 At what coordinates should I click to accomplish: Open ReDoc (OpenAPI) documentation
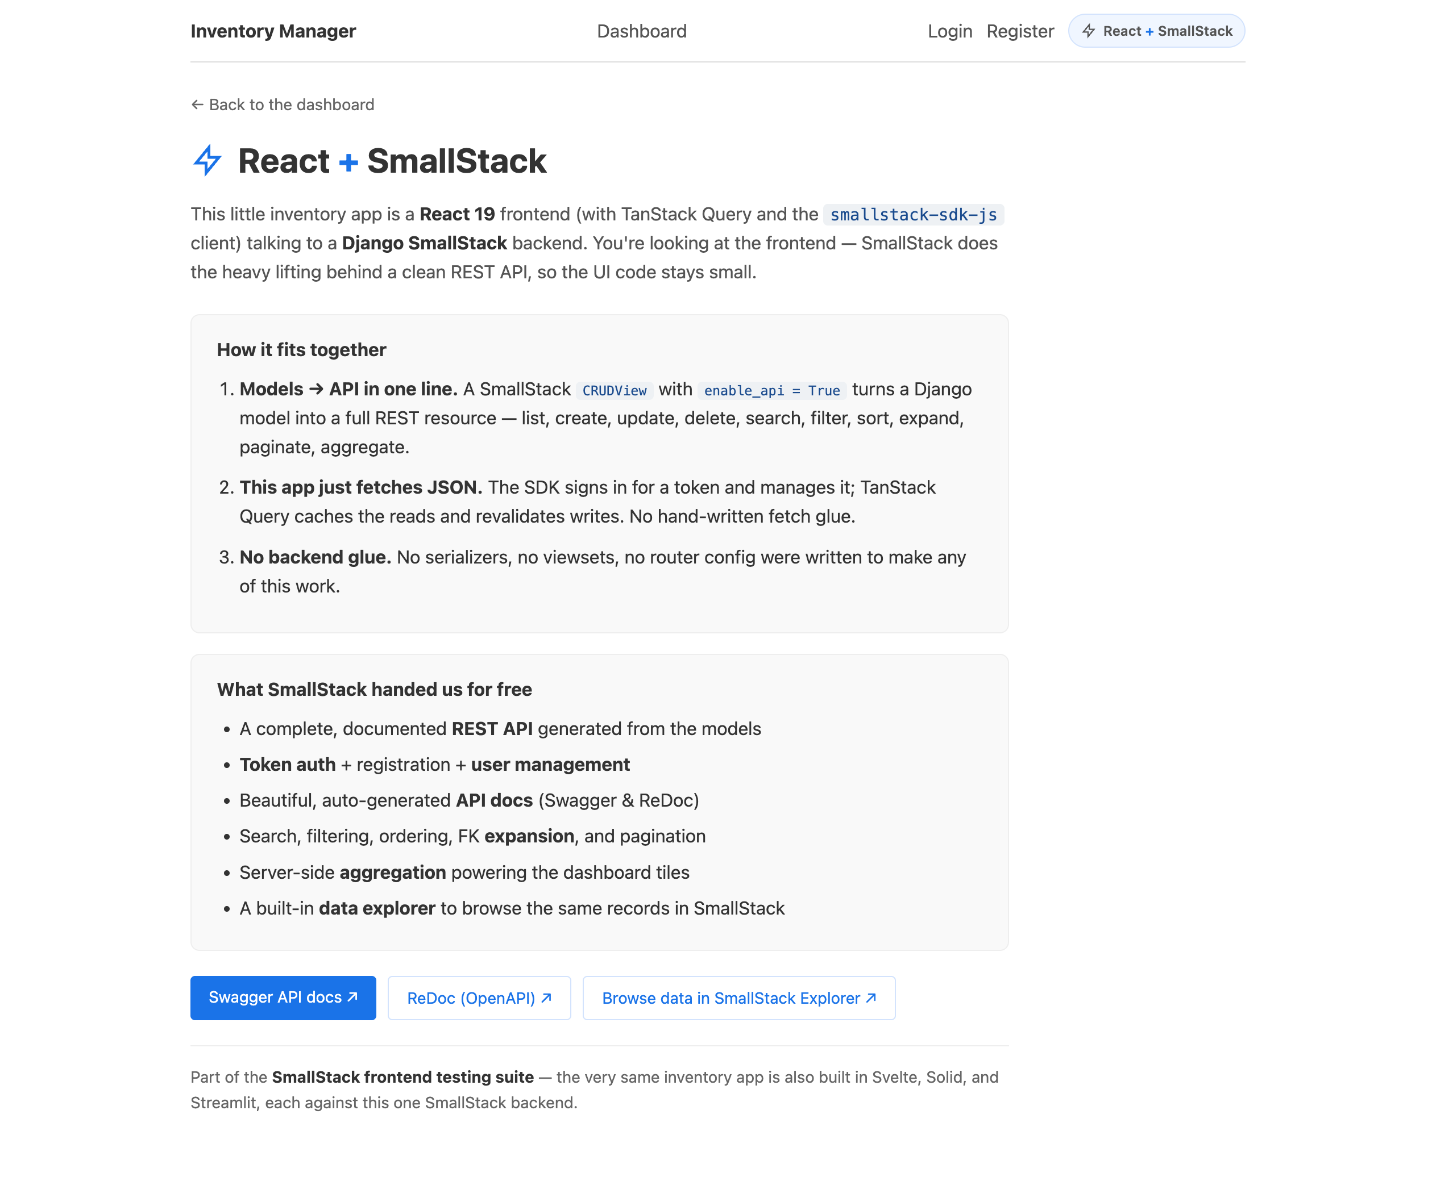(479, 997)
